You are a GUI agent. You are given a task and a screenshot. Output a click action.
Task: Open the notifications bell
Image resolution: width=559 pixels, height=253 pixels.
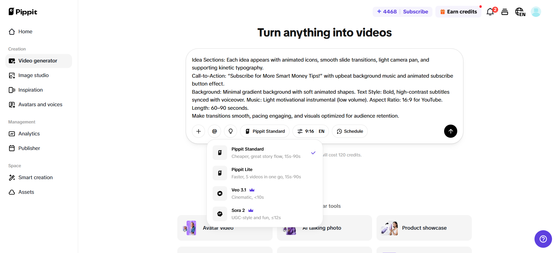[x=490, y=12]
